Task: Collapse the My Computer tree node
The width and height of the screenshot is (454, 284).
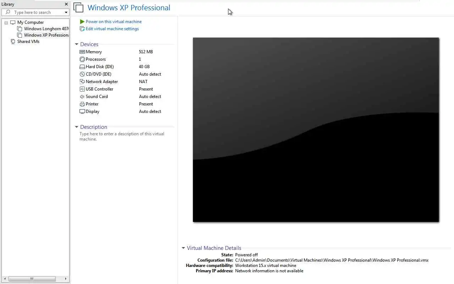Action: (6, 22)
